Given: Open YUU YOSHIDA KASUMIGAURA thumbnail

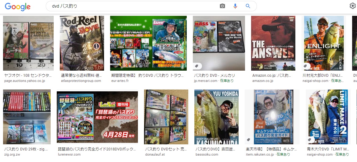Looking at the screenshot, I should [x=216, y=117].
